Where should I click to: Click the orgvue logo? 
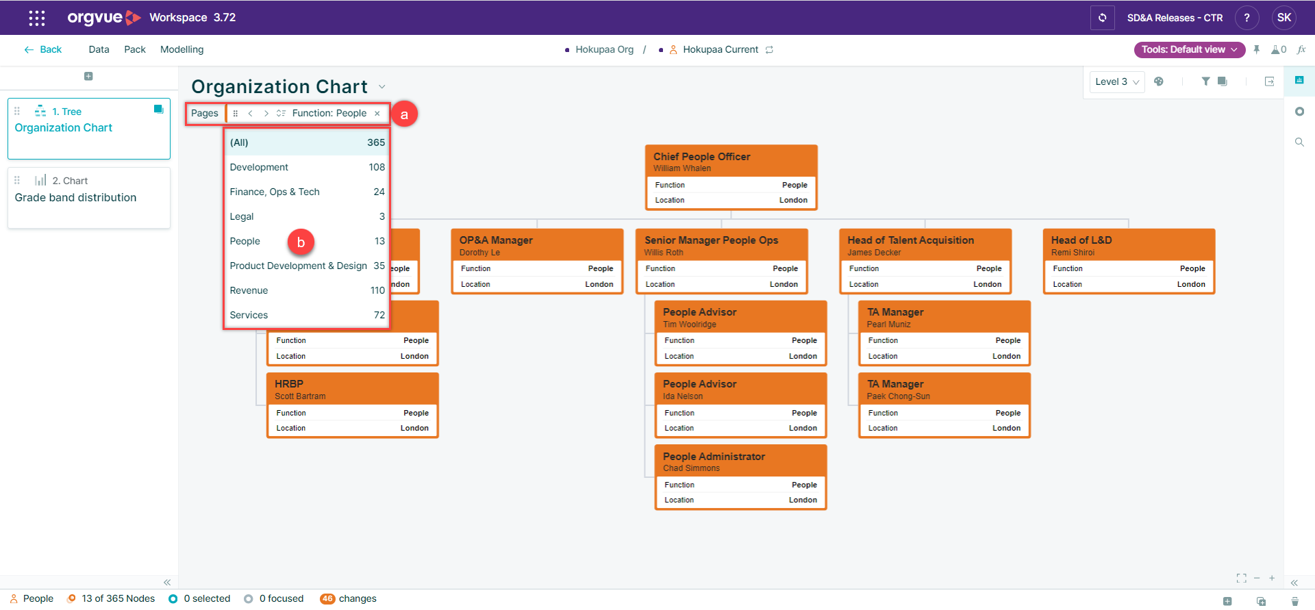[104, 18]
